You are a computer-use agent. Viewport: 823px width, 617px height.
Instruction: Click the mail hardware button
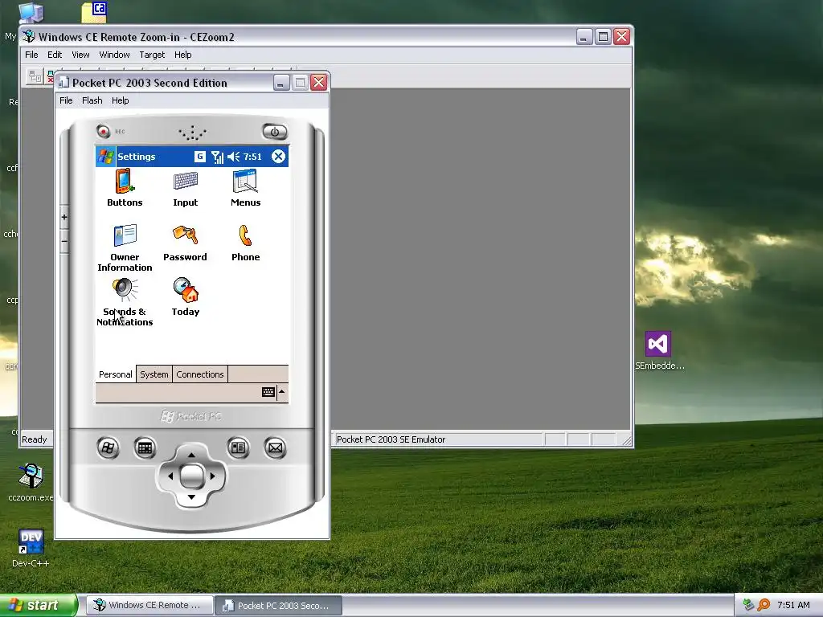pyautogui.click(x=275, y=448)
